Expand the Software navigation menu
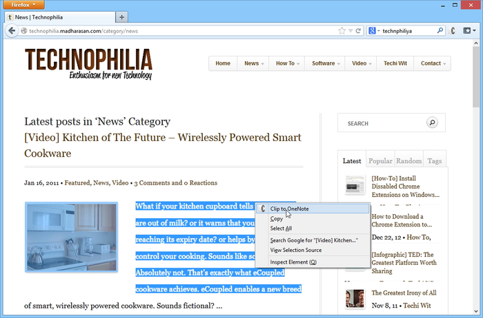Viewport: 483px width, 318px height. [x=326, y=63]
